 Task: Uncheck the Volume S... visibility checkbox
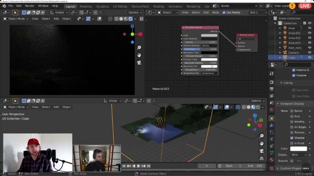point(293,70)
